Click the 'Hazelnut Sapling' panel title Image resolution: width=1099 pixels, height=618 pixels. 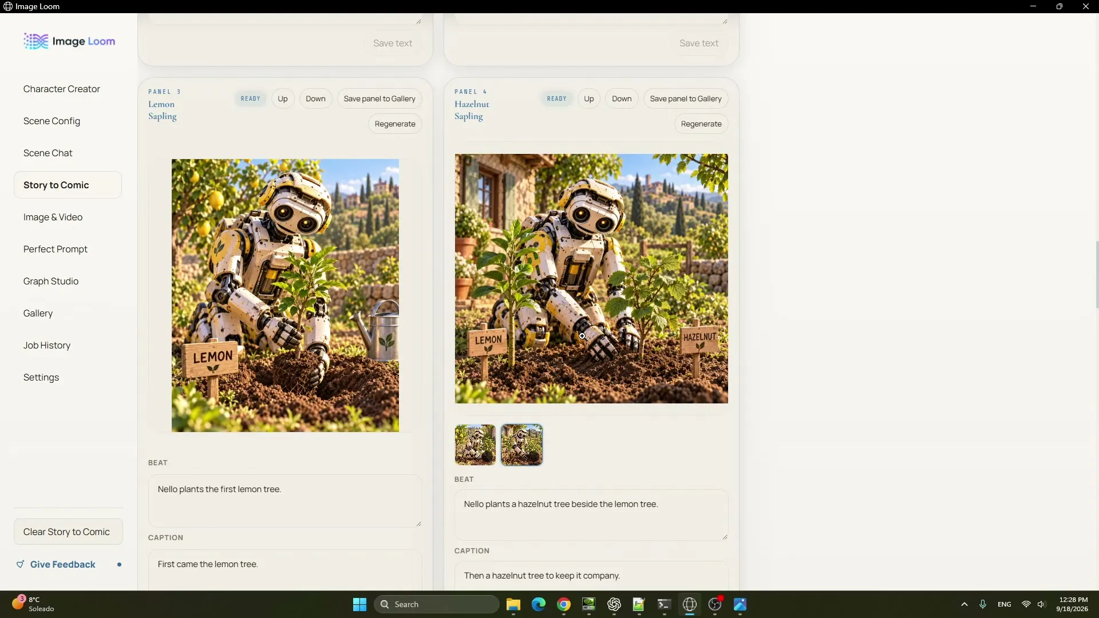[x=472, y=110]
